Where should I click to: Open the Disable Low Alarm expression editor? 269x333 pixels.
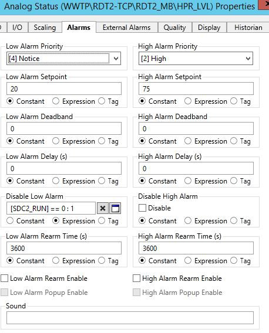tap(115, 208)
